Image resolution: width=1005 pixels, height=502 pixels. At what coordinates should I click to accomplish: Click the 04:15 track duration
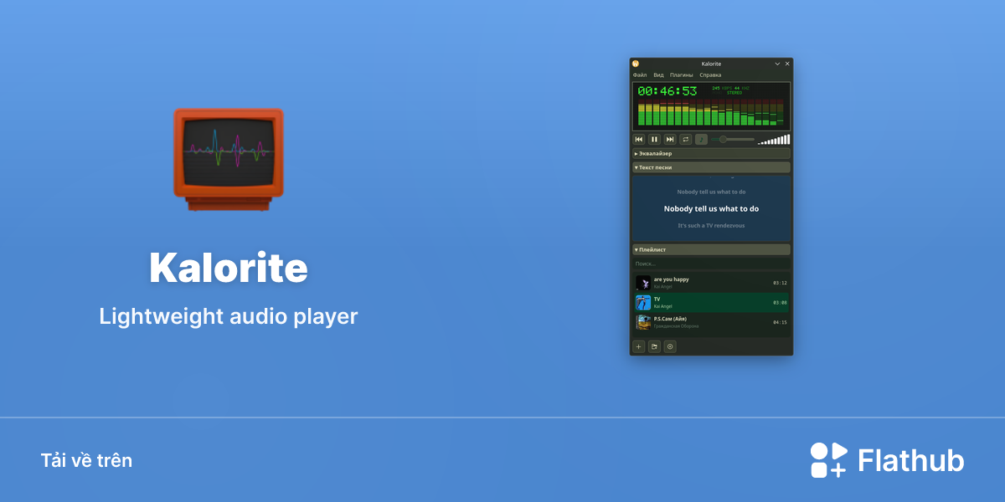(x=780, y=322)
